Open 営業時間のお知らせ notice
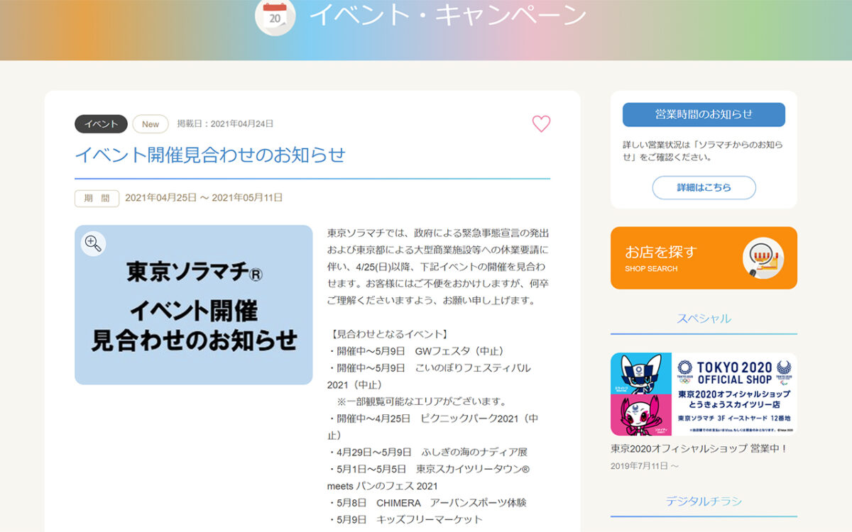852x532 pixels. (704, 114)
